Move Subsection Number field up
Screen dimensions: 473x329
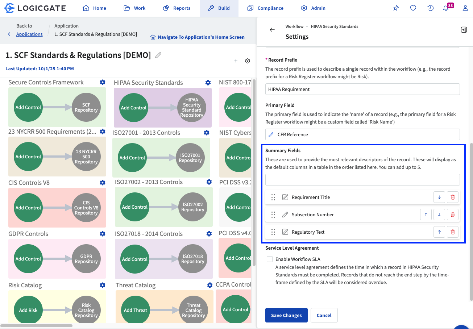pos(426,215)
